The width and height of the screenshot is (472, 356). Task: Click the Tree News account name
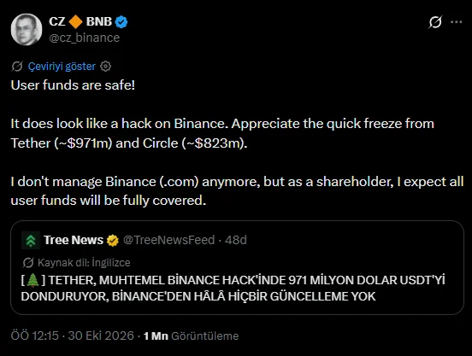tap(74, 240)
